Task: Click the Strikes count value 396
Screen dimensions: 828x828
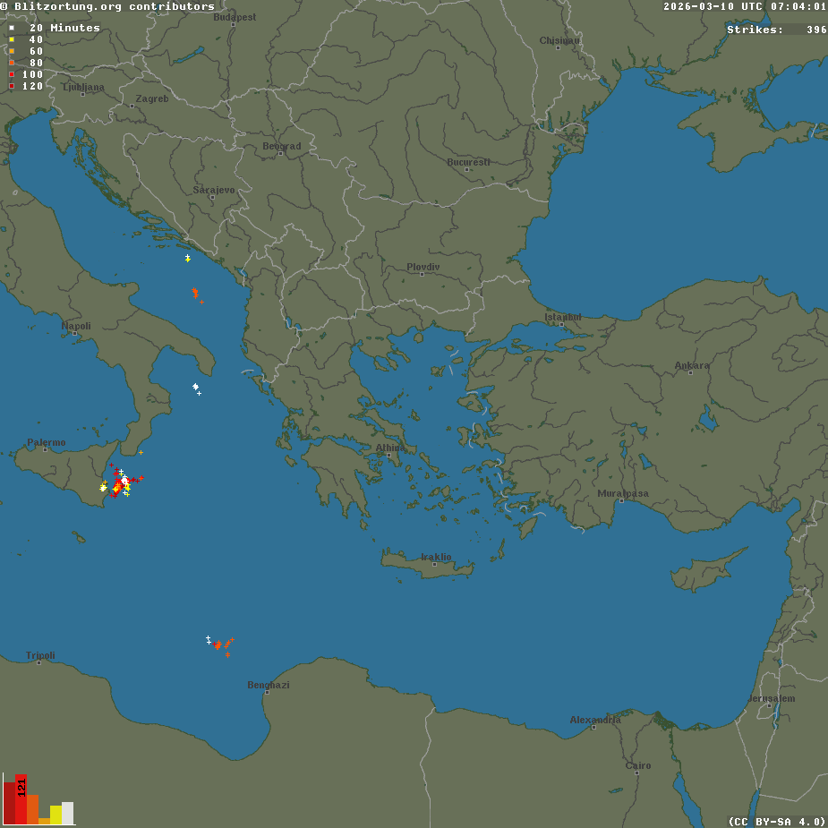Action: coord(815,30)
